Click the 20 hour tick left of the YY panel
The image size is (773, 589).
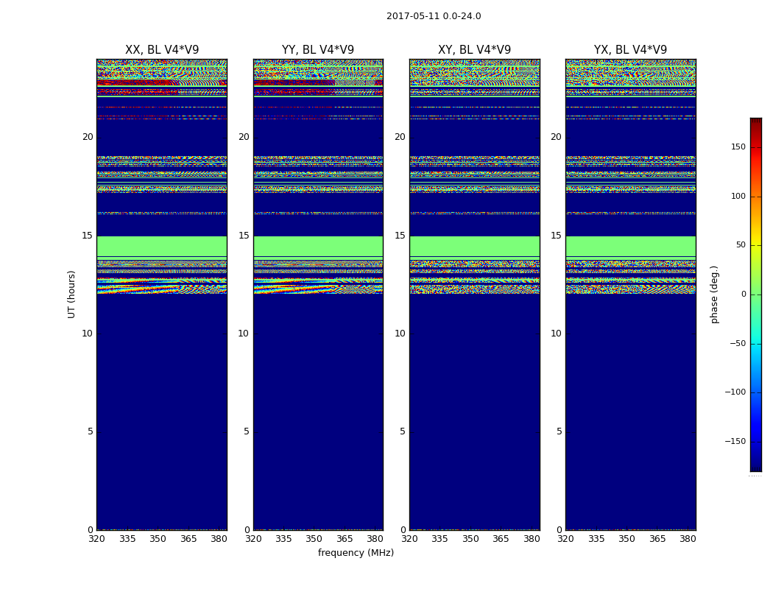[244, 137]
